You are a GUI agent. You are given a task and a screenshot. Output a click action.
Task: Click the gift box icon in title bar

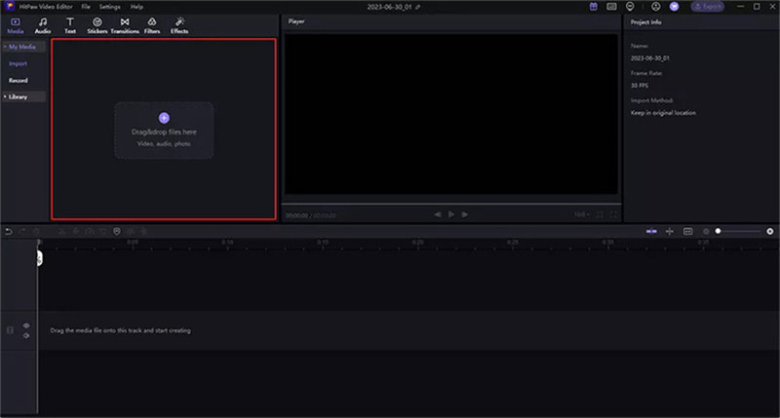pyautogui.click(x=594, y=6)
